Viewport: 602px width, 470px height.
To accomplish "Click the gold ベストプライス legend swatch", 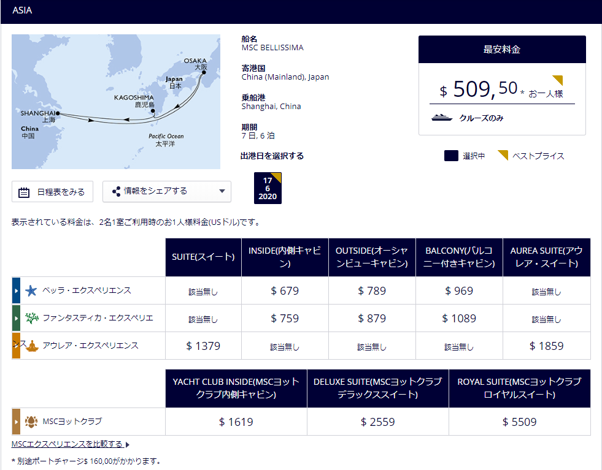I will (503, 155).
